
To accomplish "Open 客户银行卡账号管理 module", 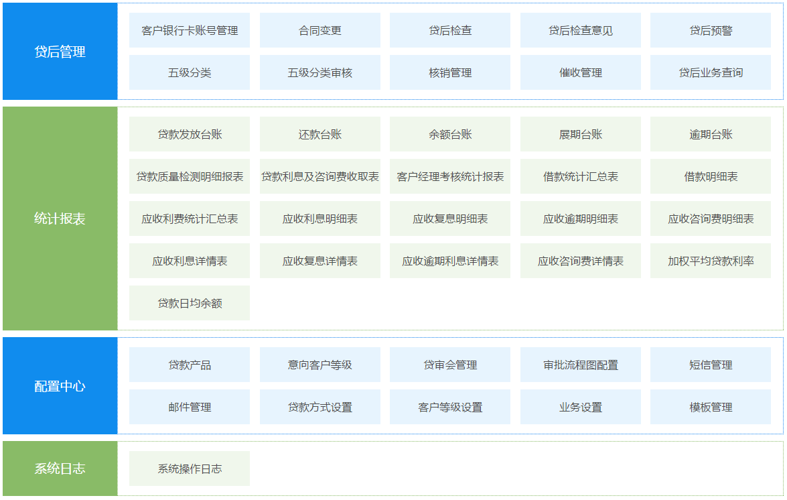I will point(190,30).
